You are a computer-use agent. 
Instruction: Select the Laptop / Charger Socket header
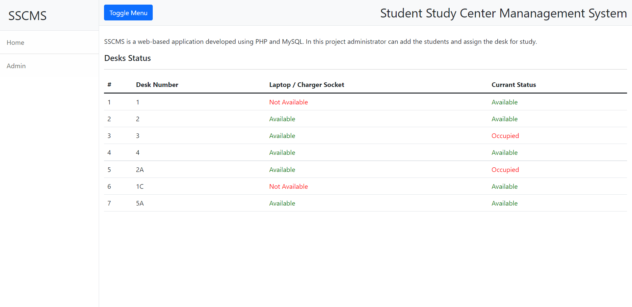click(x=306, y=85)
